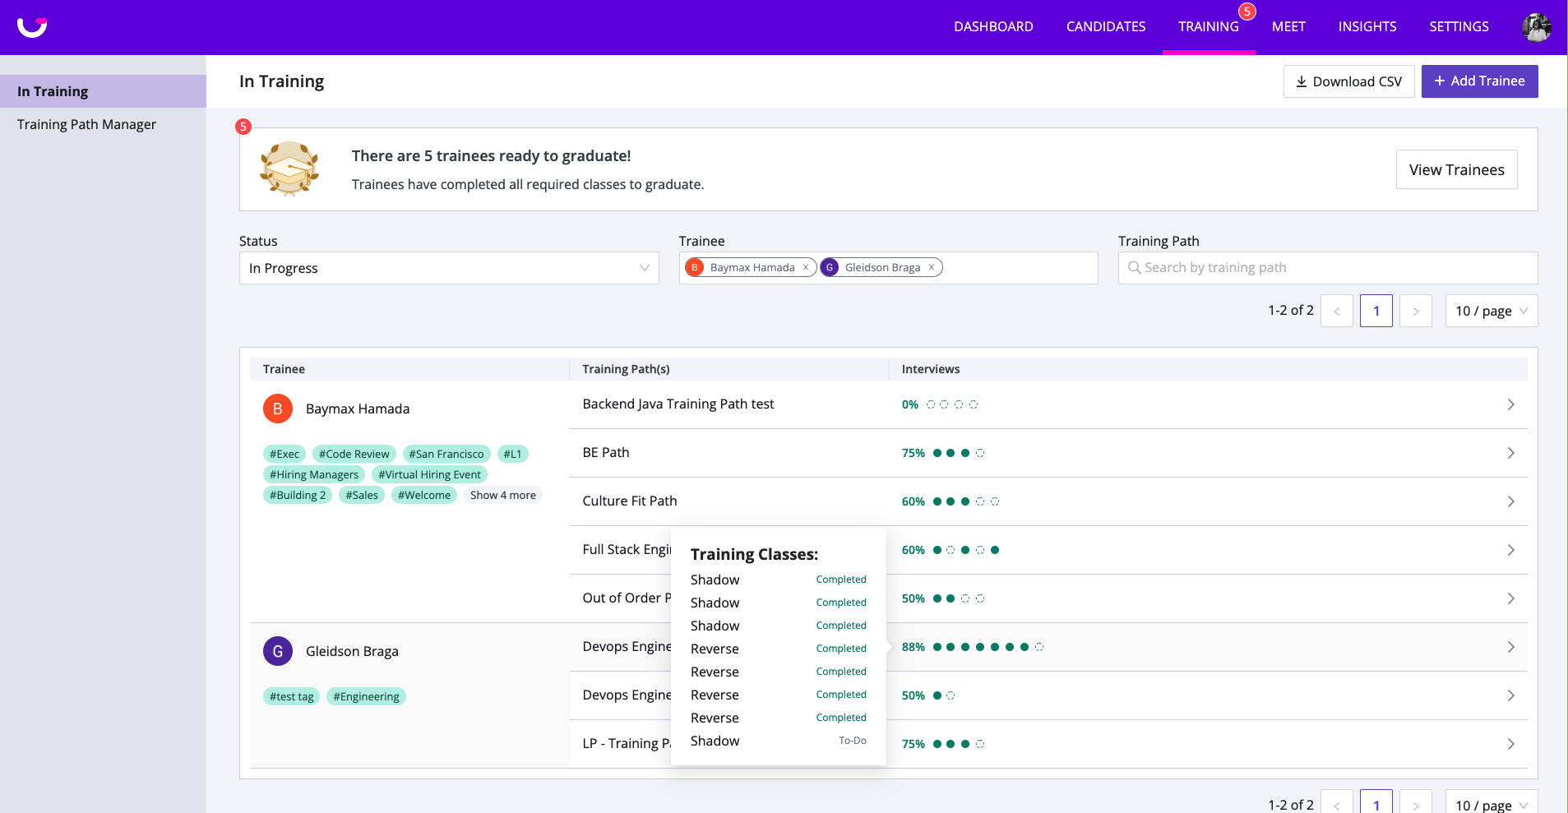The height and width of the screenshot is (813, 1568).
Task: Click the View Trainees button
Action: point(1456,169)
